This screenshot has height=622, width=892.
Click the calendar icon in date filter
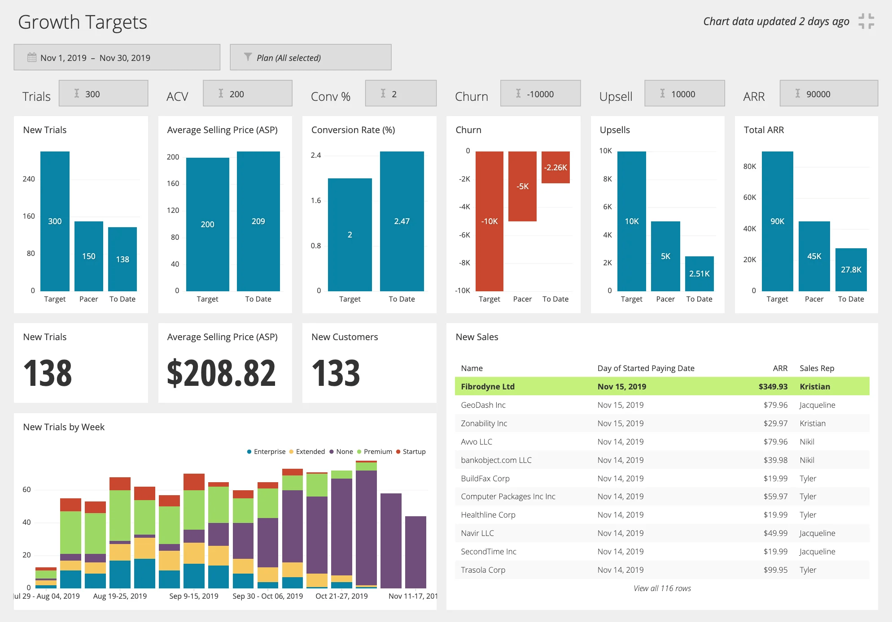[32, 57]
